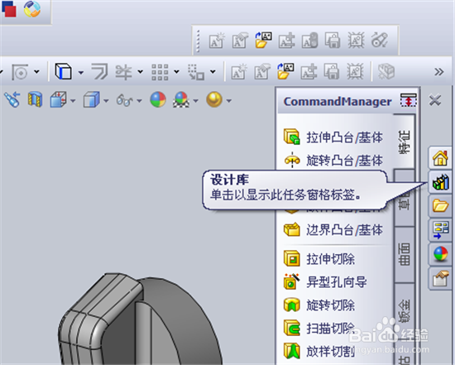Click Save Block icon in docked sketch toolbar

click(x=332, y=71)
